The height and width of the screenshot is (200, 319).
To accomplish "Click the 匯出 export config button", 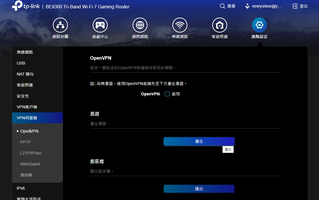I will tap(199, 189).
